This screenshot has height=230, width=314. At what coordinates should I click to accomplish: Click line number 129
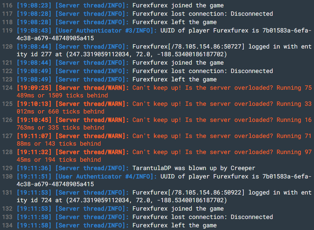click(x=7, y=168)
